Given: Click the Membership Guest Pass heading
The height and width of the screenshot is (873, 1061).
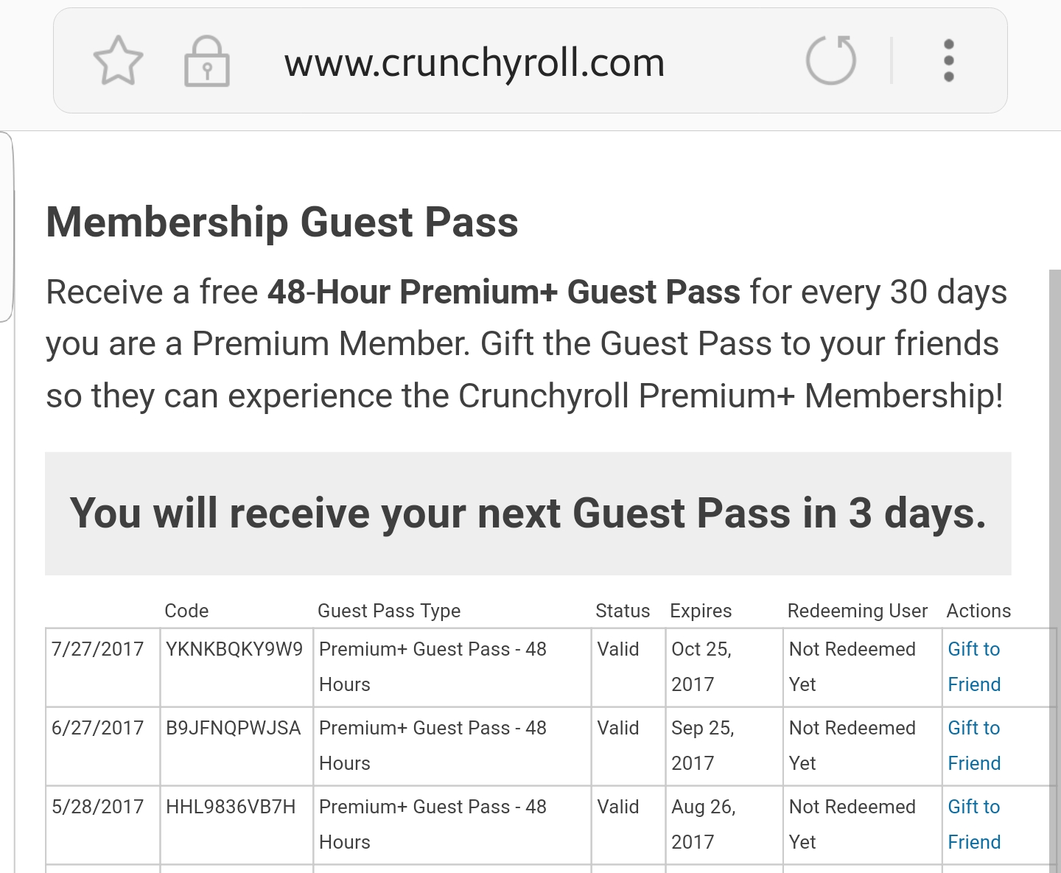Looking at the screenshot, I should 282,222.
